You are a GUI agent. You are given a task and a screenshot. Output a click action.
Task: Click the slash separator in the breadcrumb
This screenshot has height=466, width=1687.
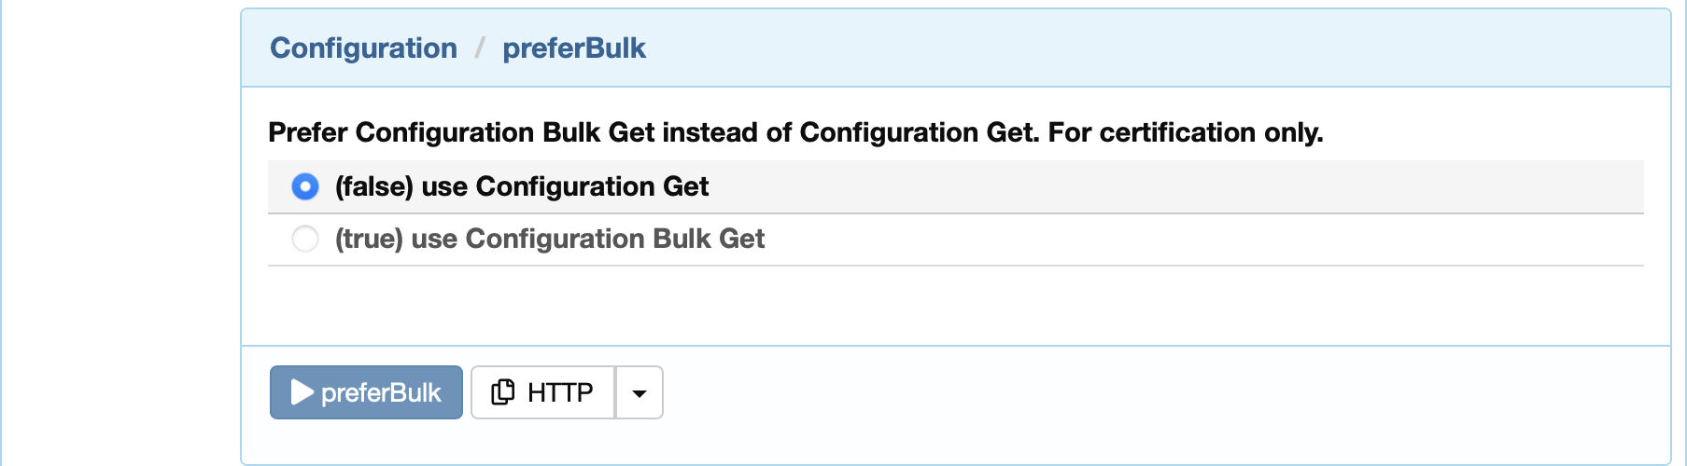coord(480,48)
